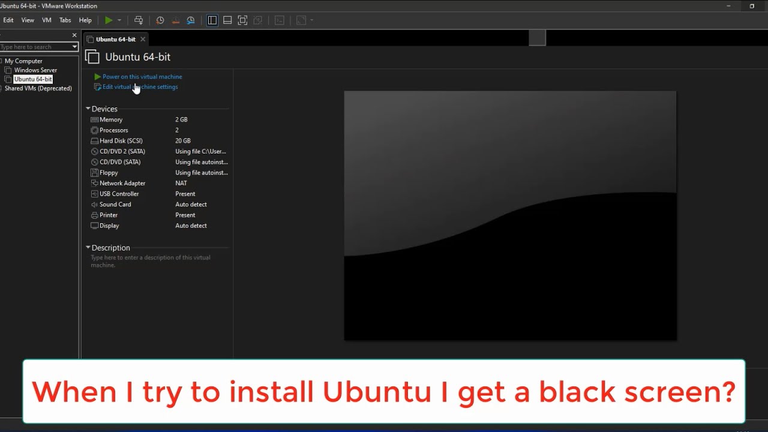The height and width of the screenshot is (432, 768).
Task: Toggle the Show Library sidebar icon
Action: (x=212, y=20)
